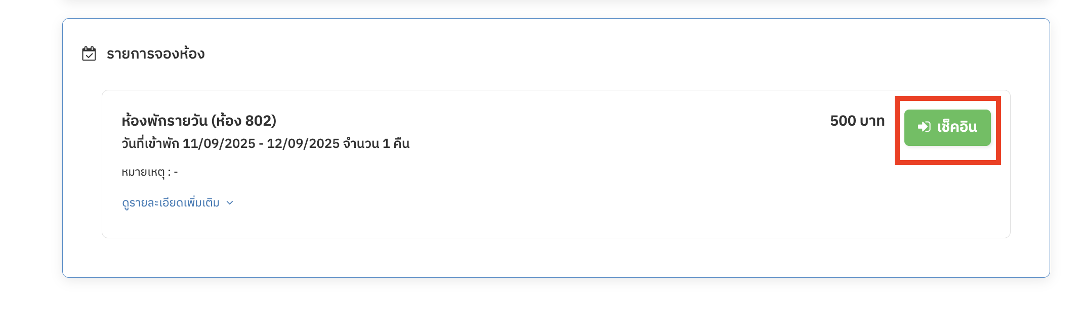
Task: Click the ห้องพักรายวัน room type text
Action: point(164,121)
